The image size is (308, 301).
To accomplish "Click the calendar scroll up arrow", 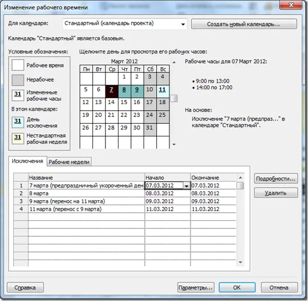I will point(174,63).
